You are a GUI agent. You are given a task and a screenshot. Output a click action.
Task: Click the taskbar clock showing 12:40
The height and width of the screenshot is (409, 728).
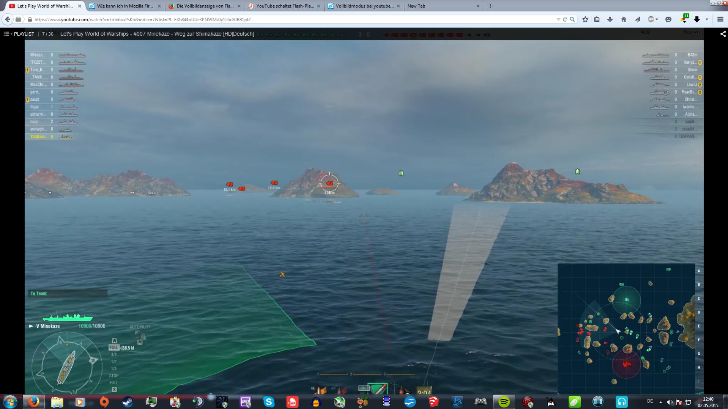708,402
